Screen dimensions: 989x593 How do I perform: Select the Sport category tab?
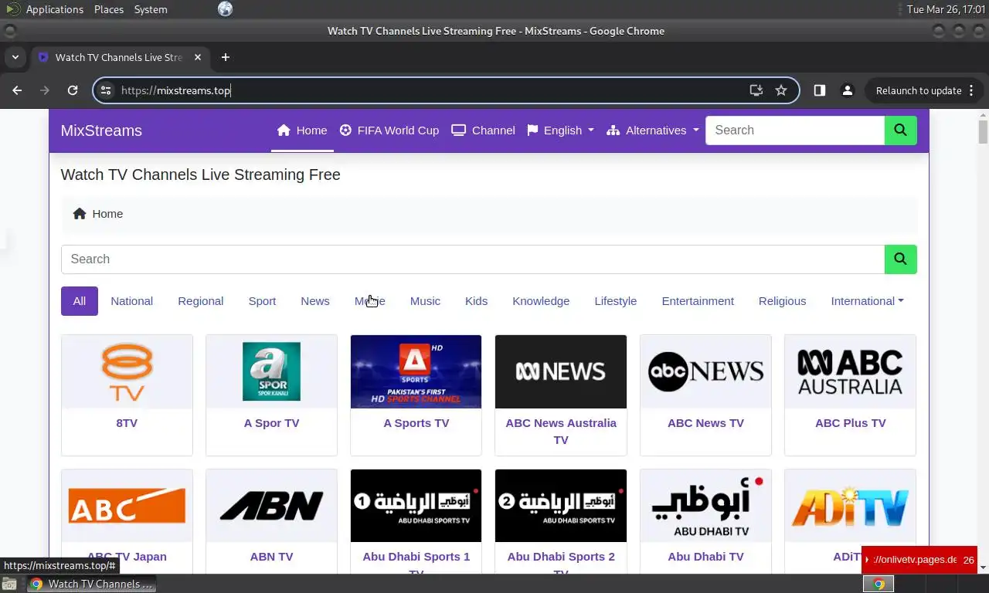[262, 301]
